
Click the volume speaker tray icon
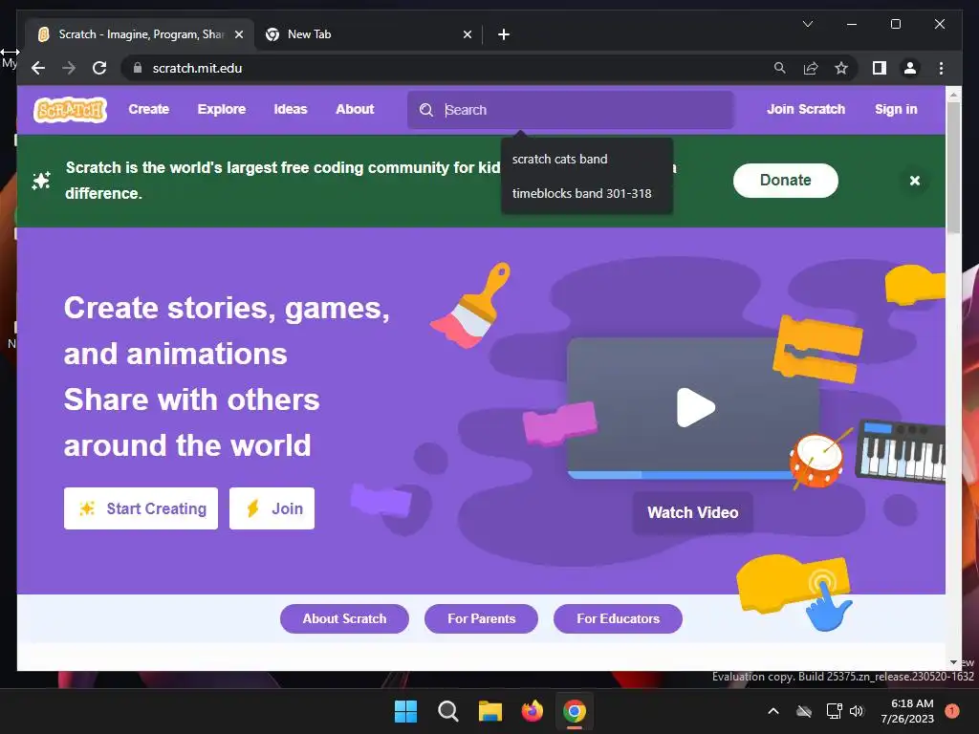point(857,711)
